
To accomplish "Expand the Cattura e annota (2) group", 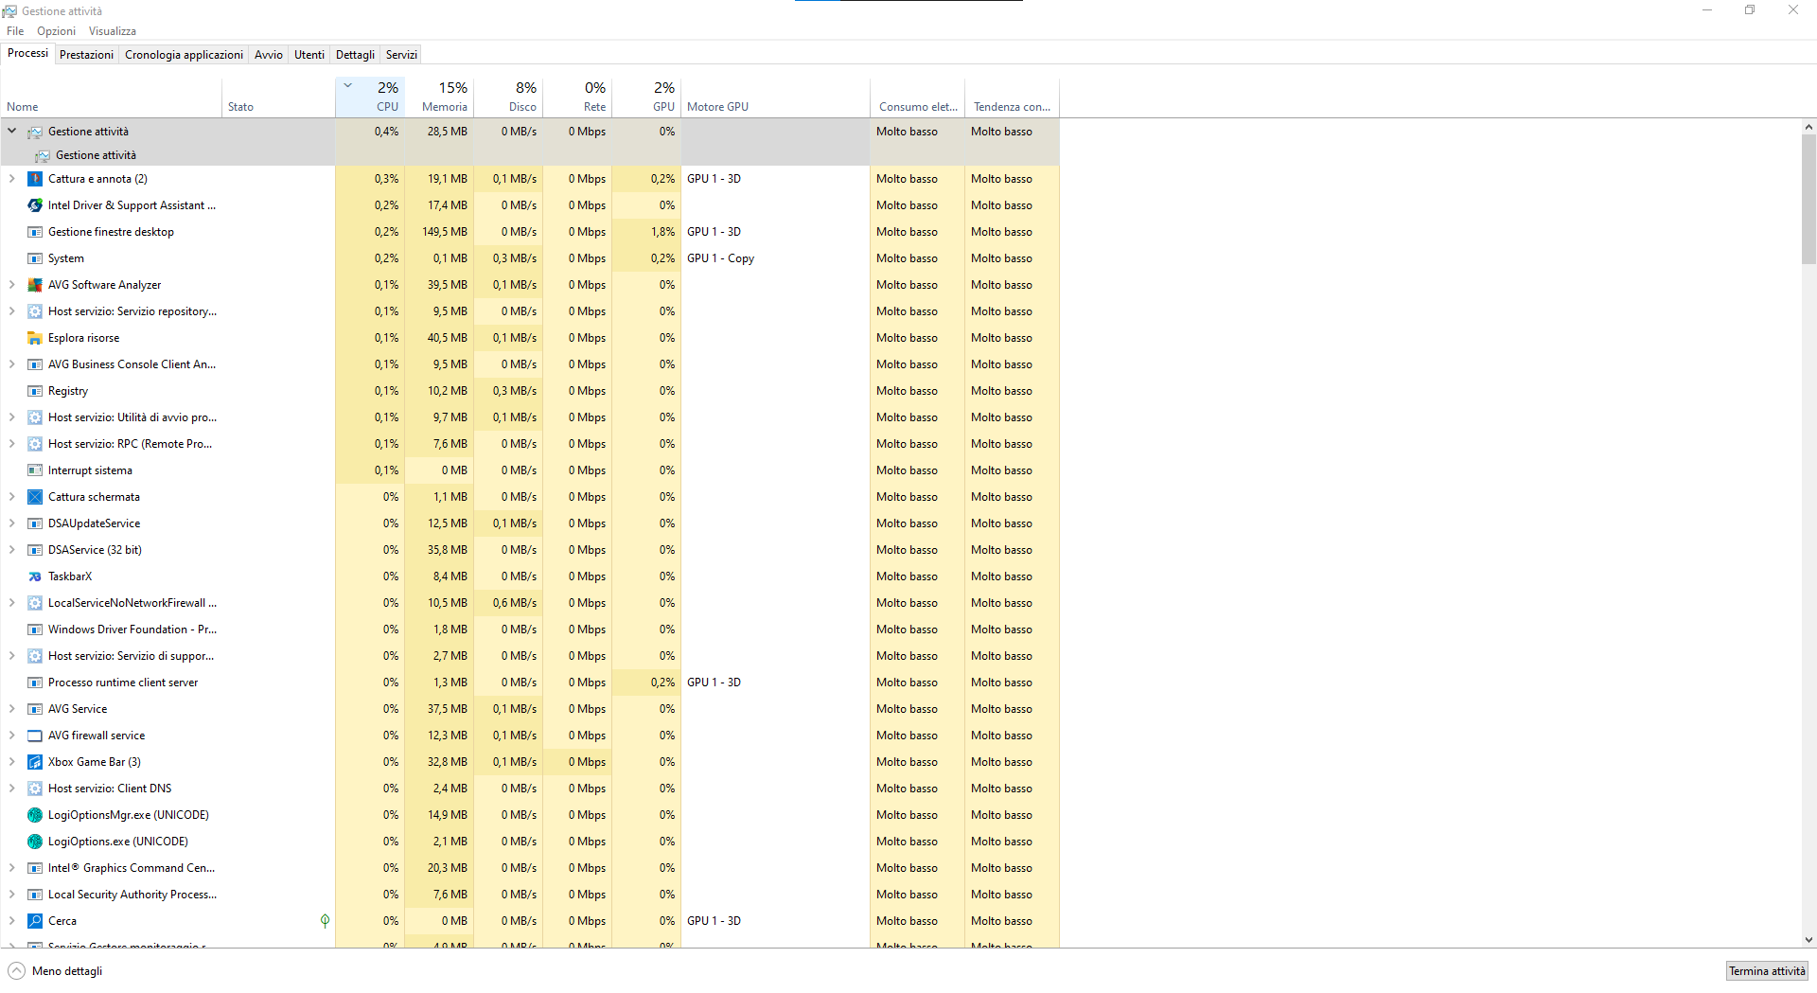I will [12, 179].
